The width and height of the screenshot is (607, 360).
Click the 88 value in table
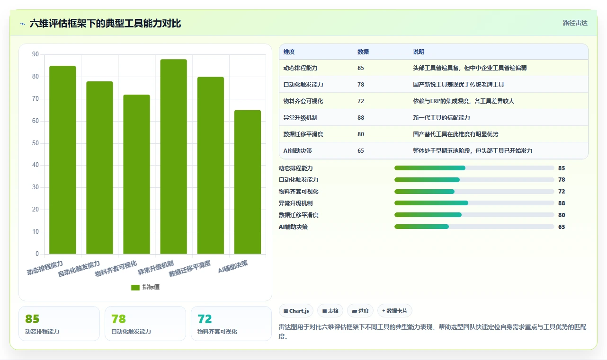click(x=361, y=118)
